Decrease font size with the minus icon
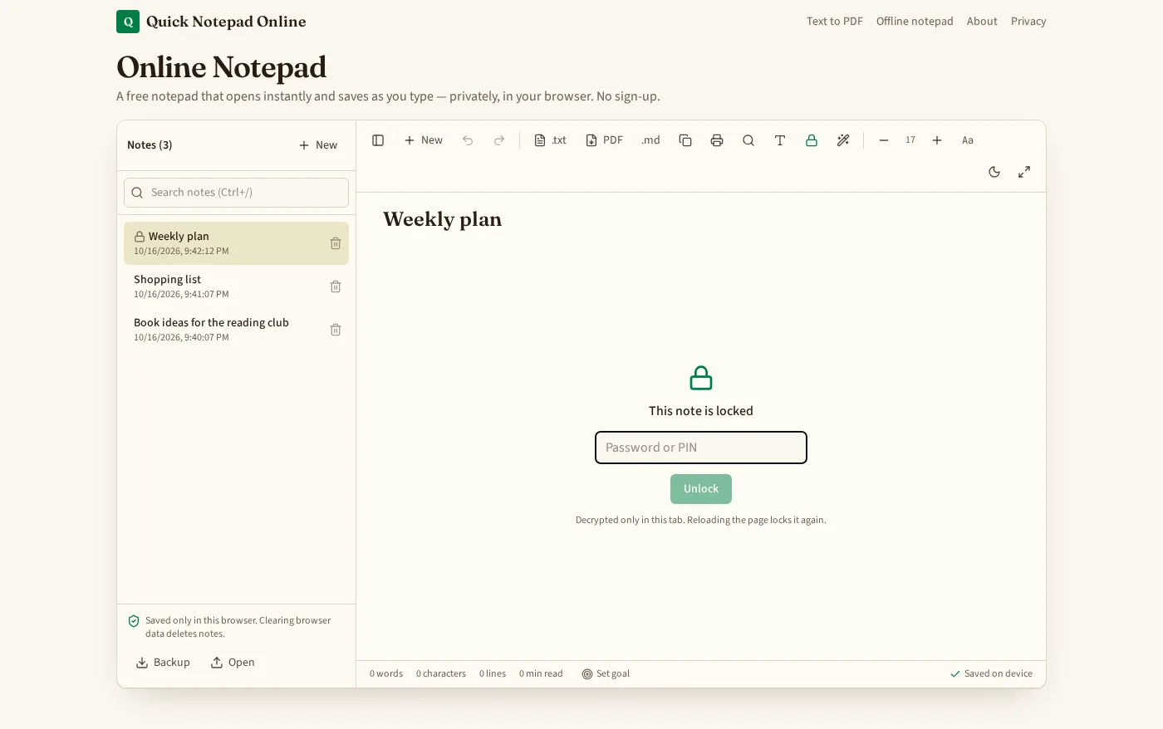Image resolution: width=1163 pixels, height=729 pixels. (x=884, y=140)
